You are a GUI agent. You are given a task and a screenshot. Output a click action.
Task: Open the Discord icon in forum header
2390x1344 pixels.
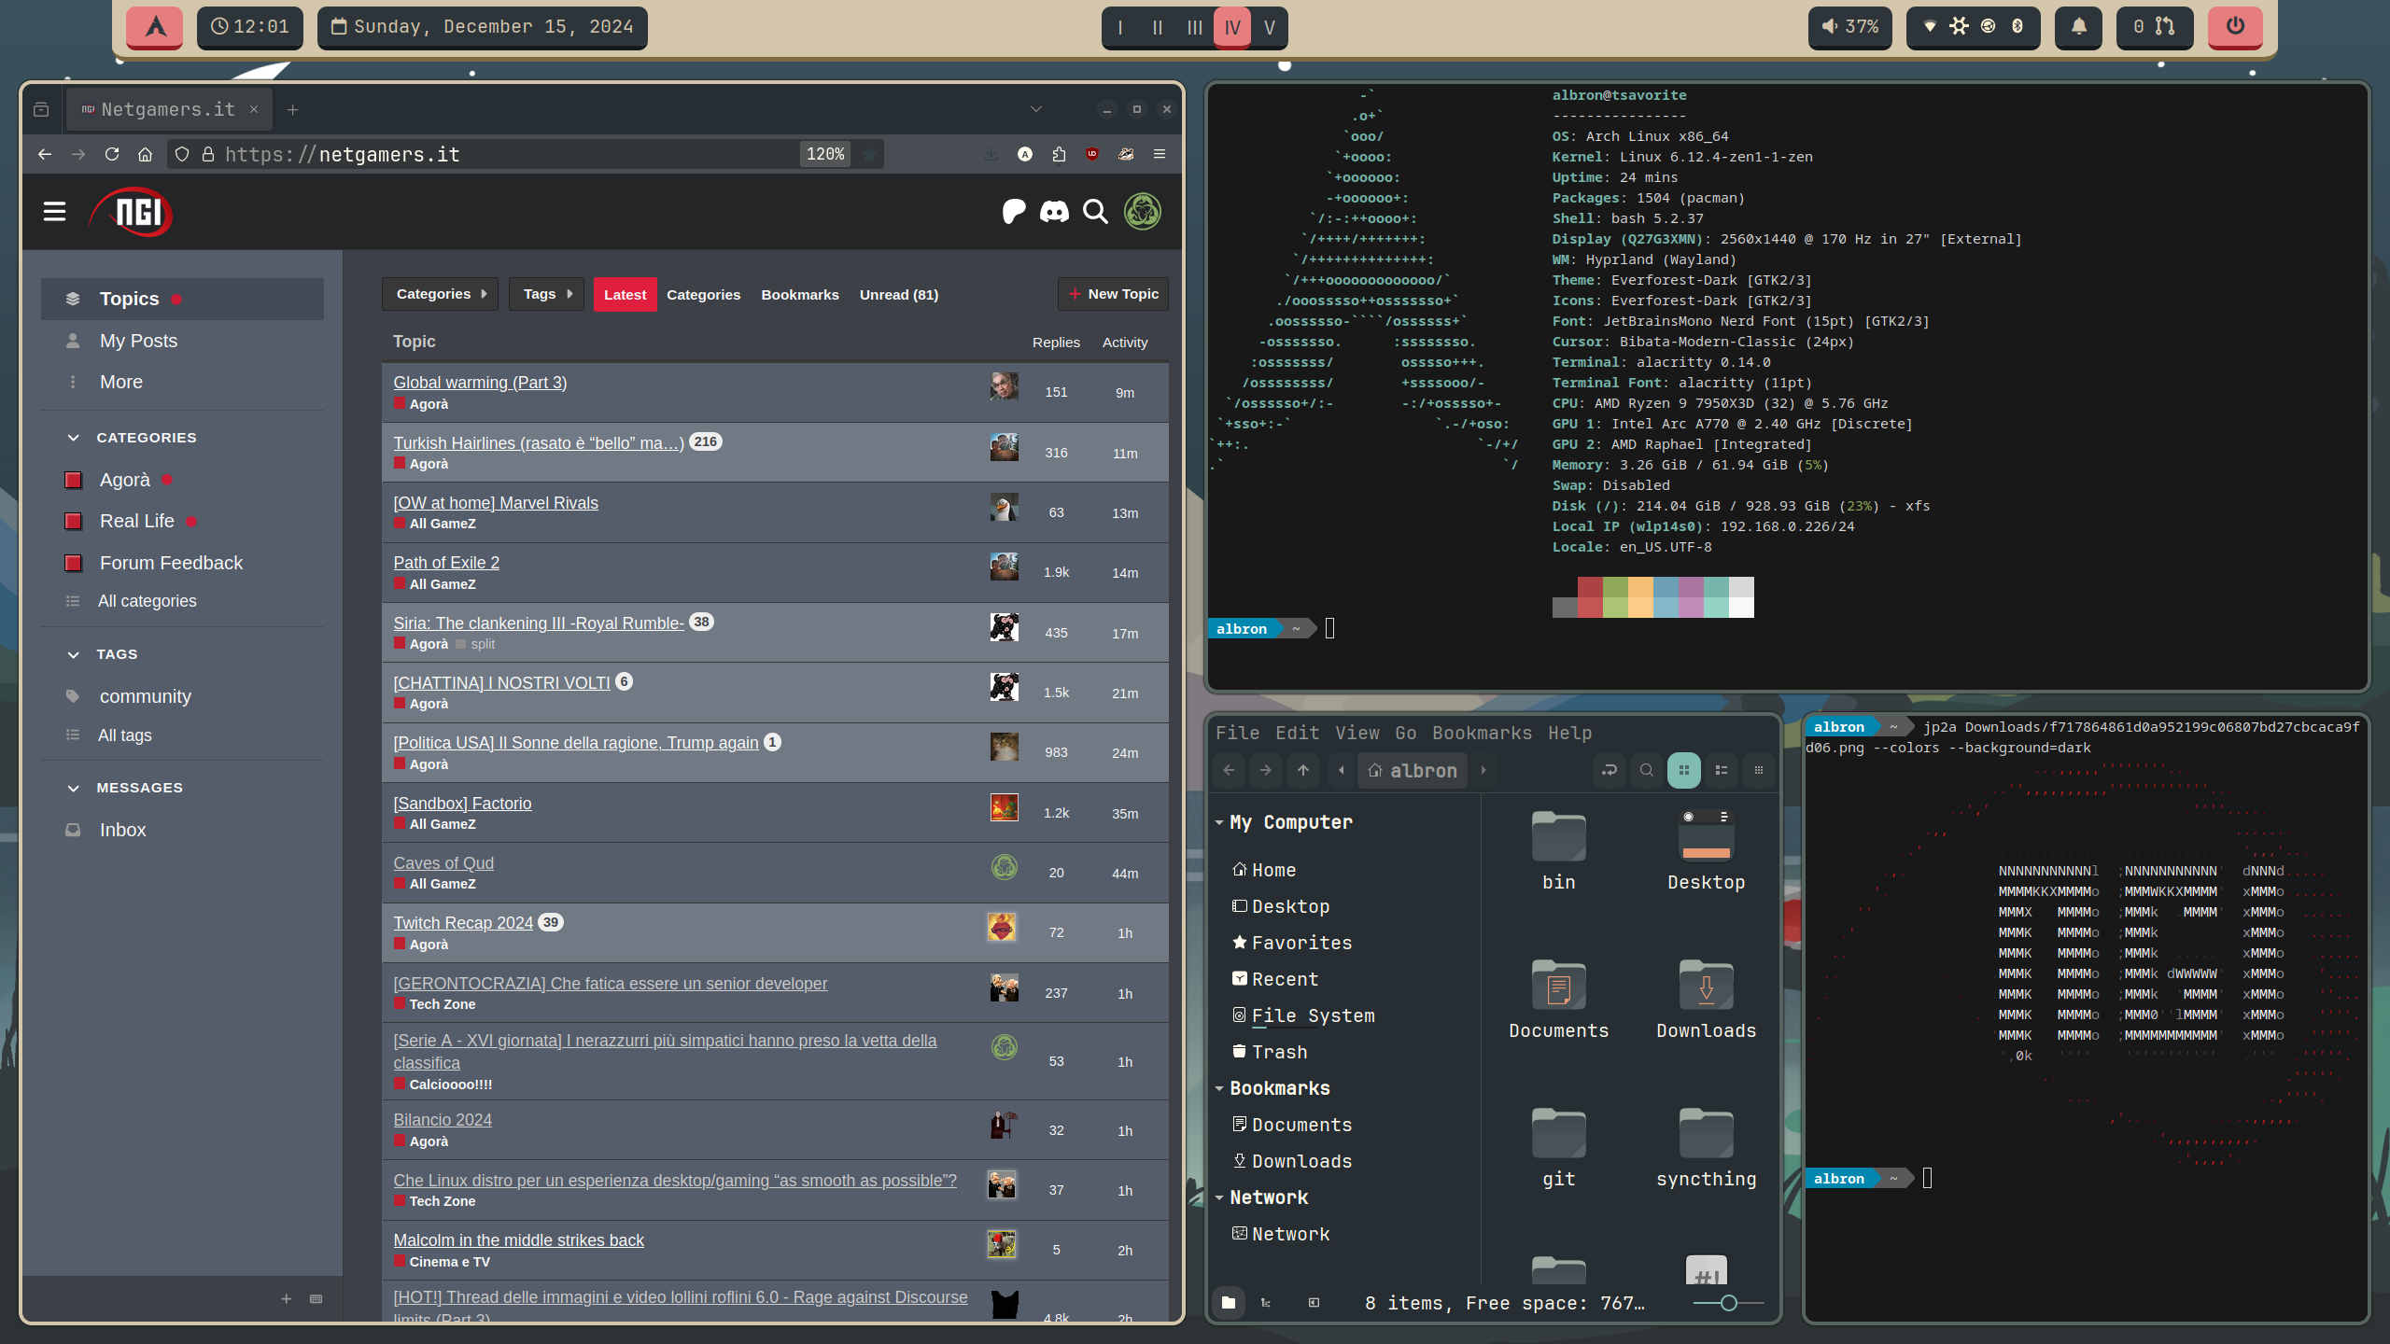tap(1054, 212)
